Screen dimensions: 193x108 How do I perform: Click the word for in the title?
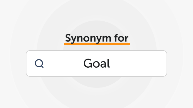[121, 38]
